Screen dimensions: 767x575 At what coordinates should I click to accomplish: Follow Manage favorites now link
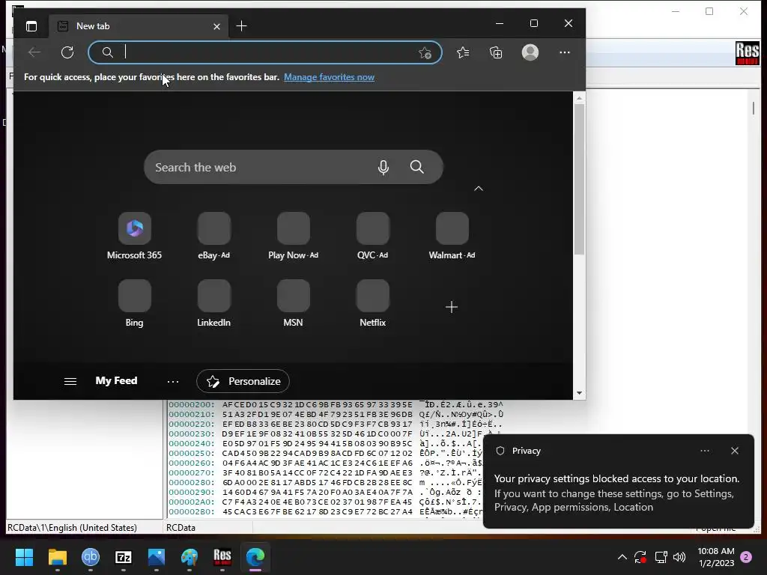[330, 77]
